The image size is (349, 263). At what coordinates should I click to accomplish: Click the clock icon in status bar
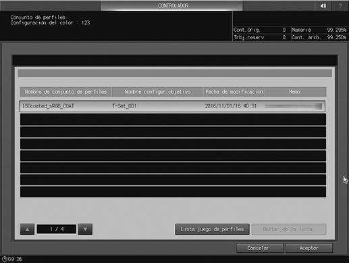pyautogui.click(x=4, y=259)
